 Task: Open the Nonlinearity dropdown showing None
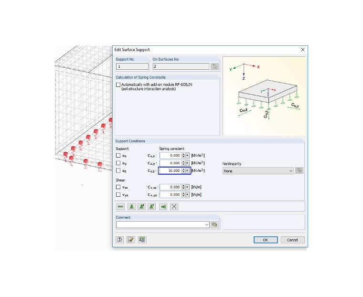pyautogui.click(x=258, y=171)
